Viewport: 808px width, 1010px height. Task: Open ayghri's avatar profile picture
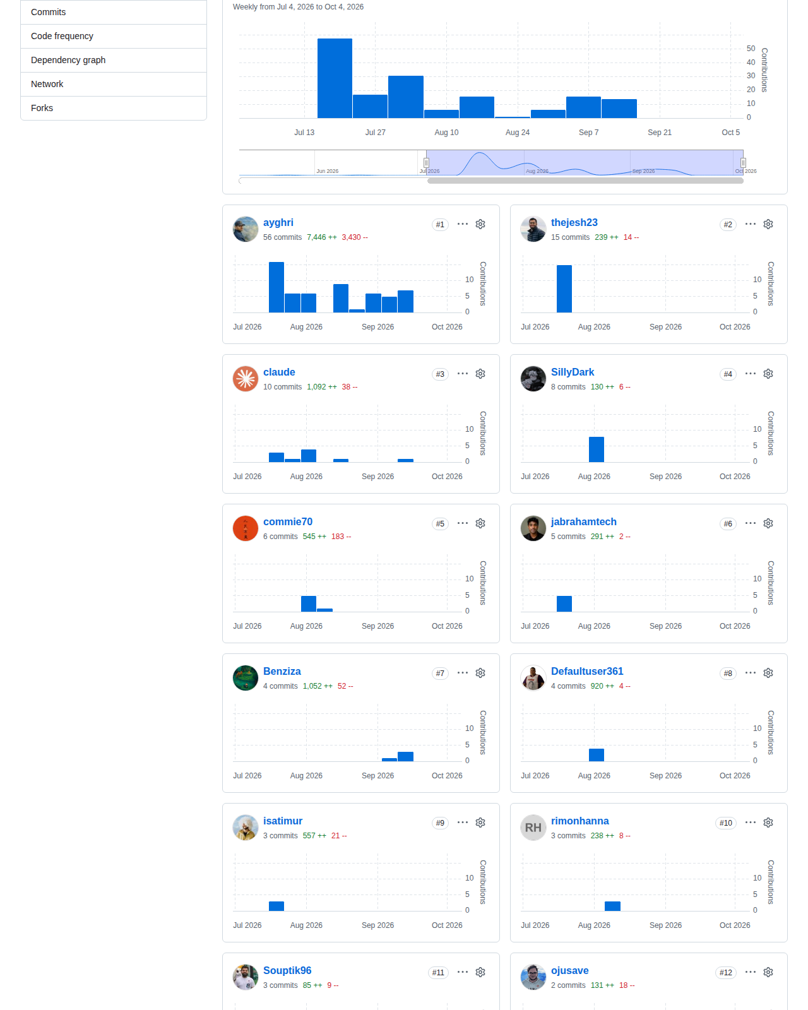[246, 229]
